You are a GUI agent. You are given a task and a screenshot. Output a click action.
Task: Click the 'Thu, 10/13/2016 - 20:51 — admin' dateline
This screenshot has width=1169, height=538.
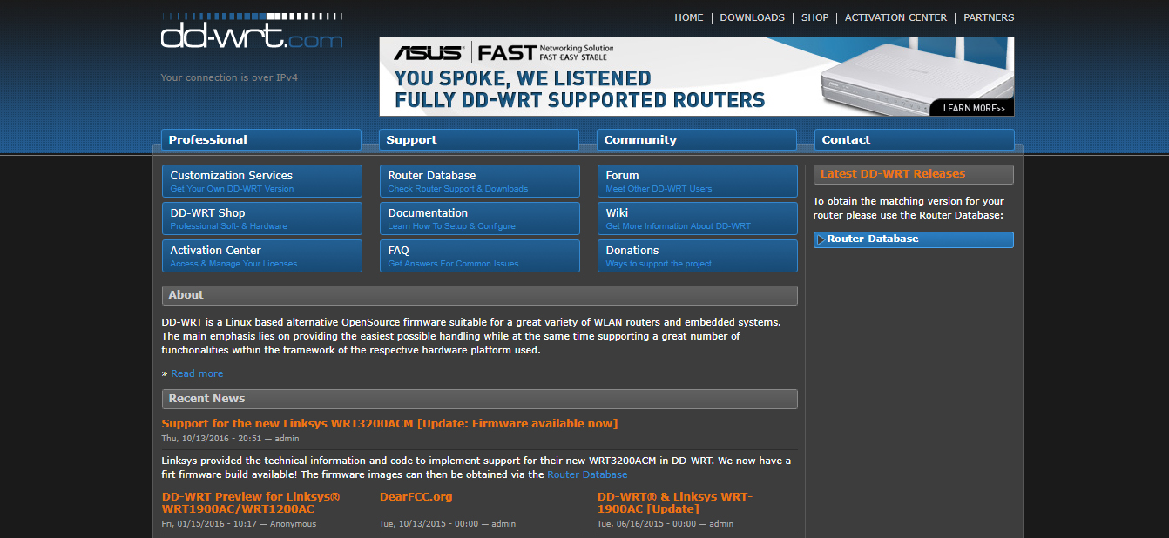click(230, 439)
